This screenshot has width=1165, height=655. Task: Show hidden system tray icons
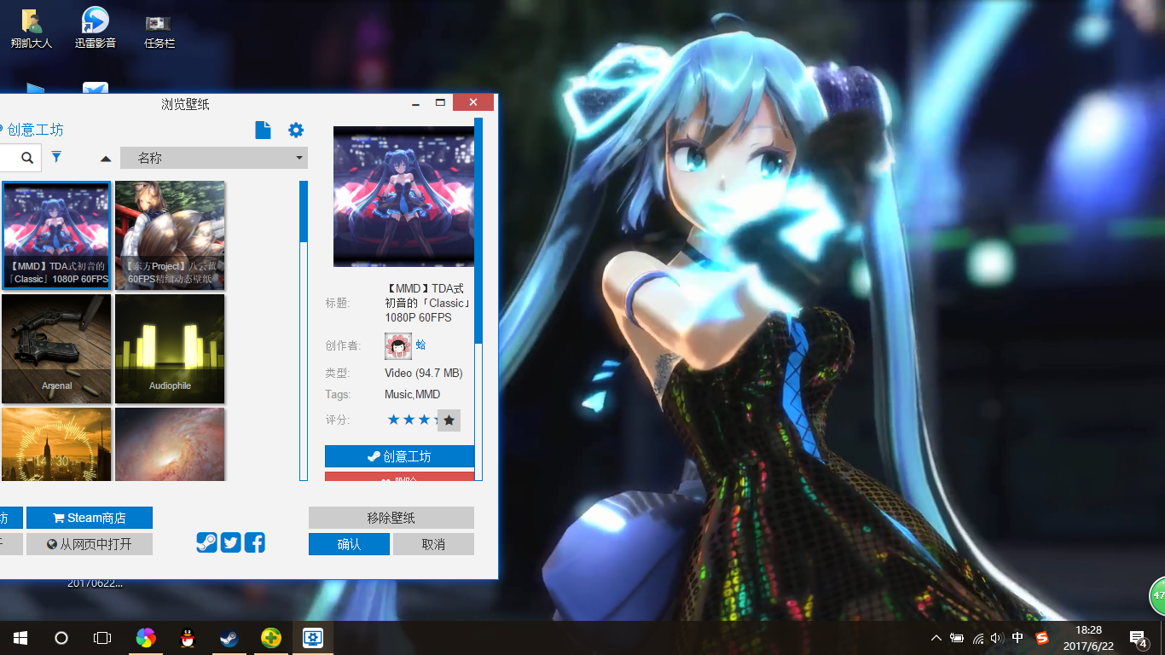936,638
